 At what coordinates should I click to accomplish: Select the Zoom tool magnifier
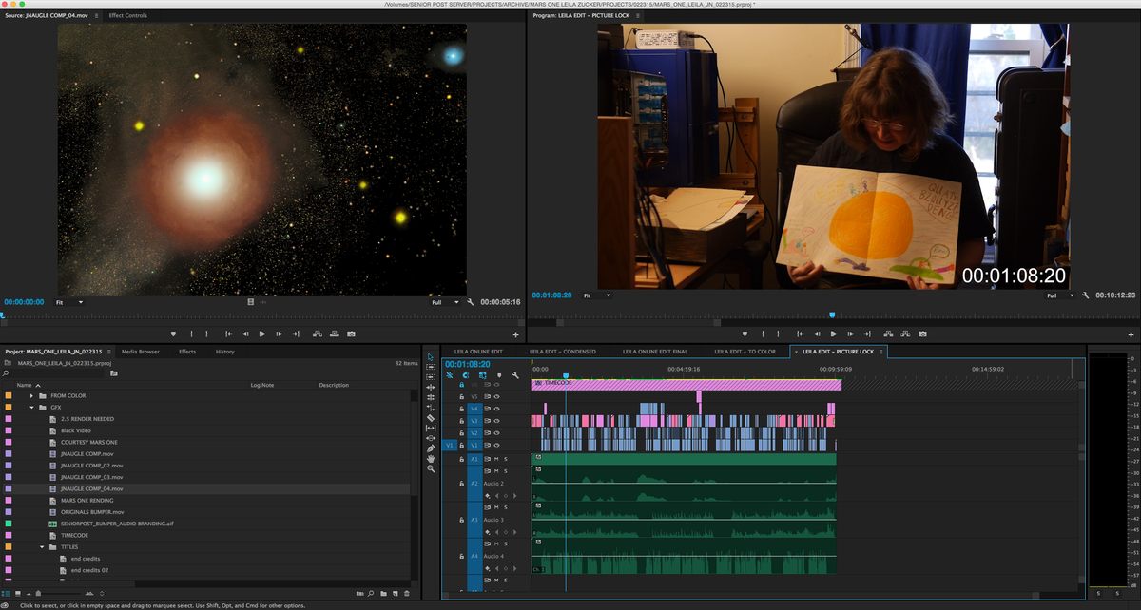click(431, 468)
